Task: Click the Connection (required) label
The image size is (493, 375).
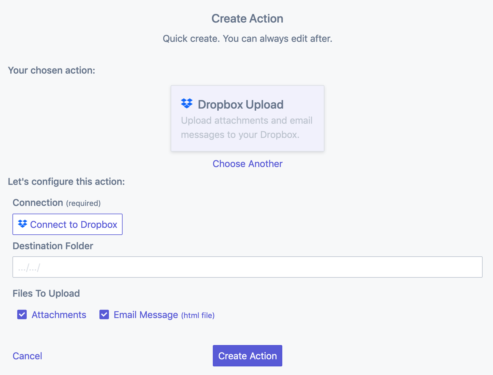Action: (x=56, y=203)
